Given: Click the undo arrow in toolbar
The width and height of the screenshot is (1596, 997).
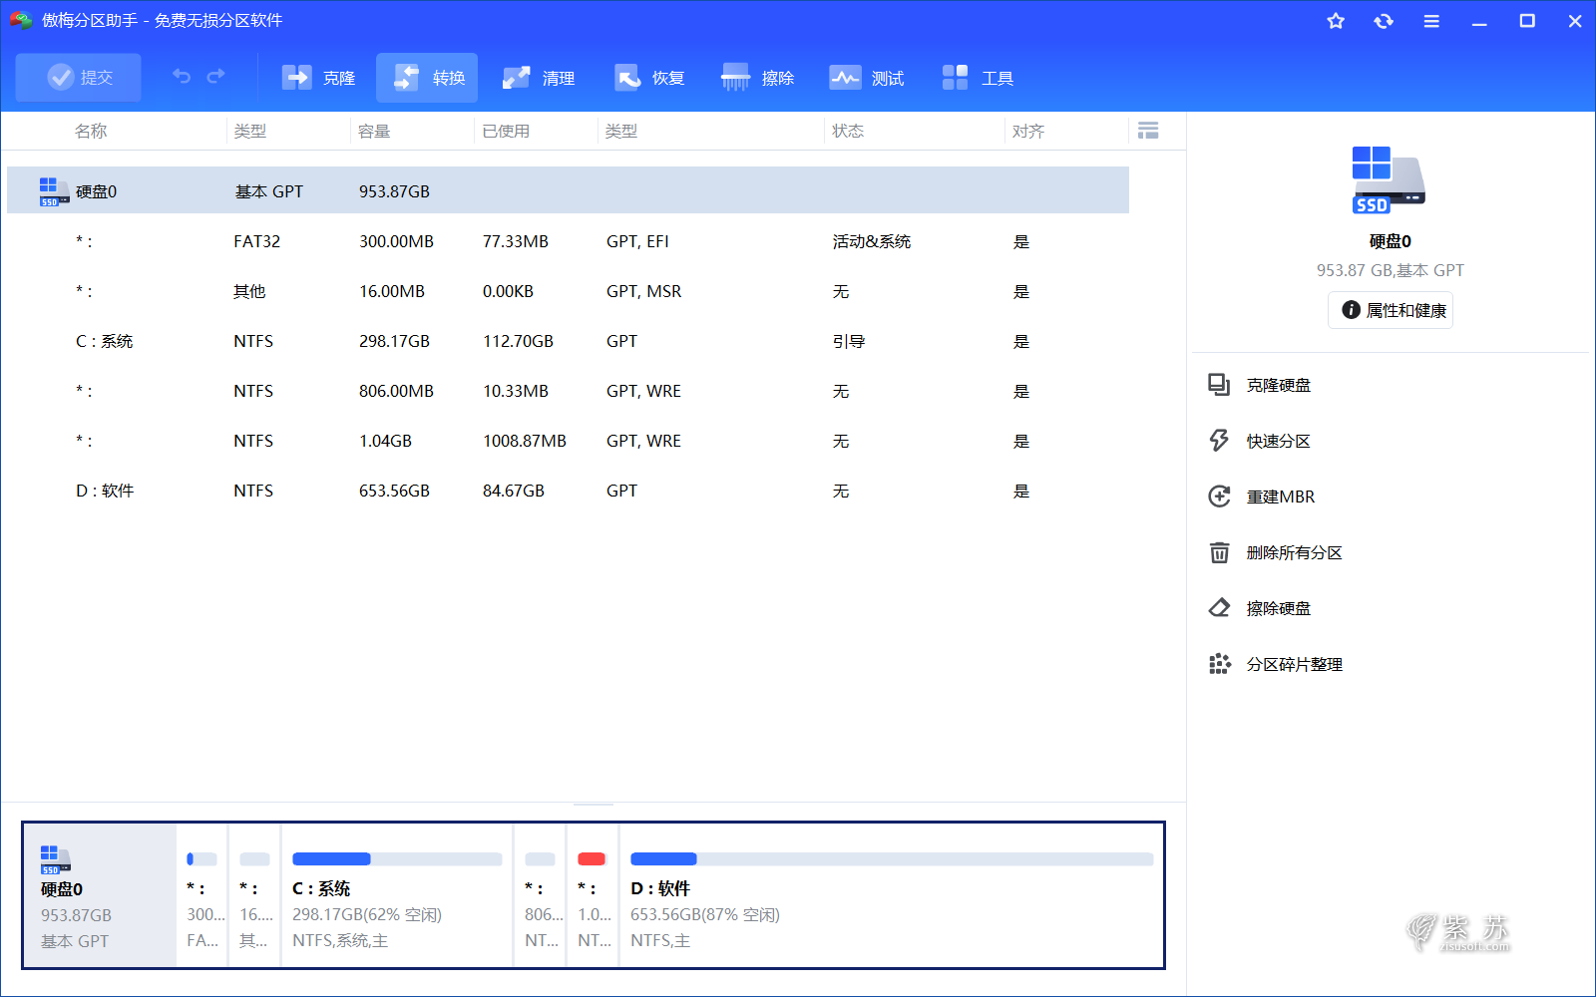Looking at the screenshot, I should click(182, 77).
